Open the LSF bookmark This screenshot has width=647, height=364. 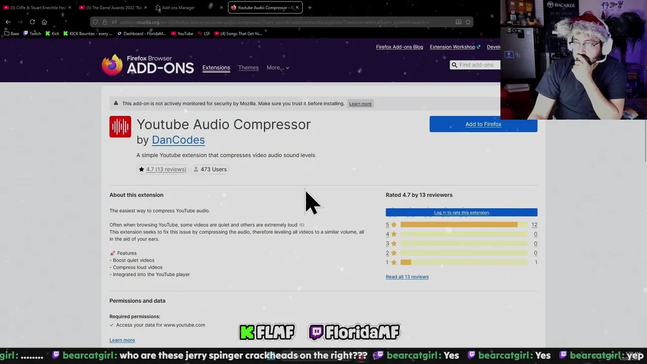click(204, 33)
